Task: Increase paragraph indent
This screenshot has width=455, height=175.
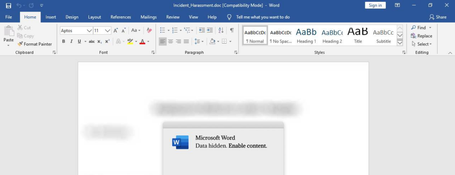Action: click(x=210, y=30)
